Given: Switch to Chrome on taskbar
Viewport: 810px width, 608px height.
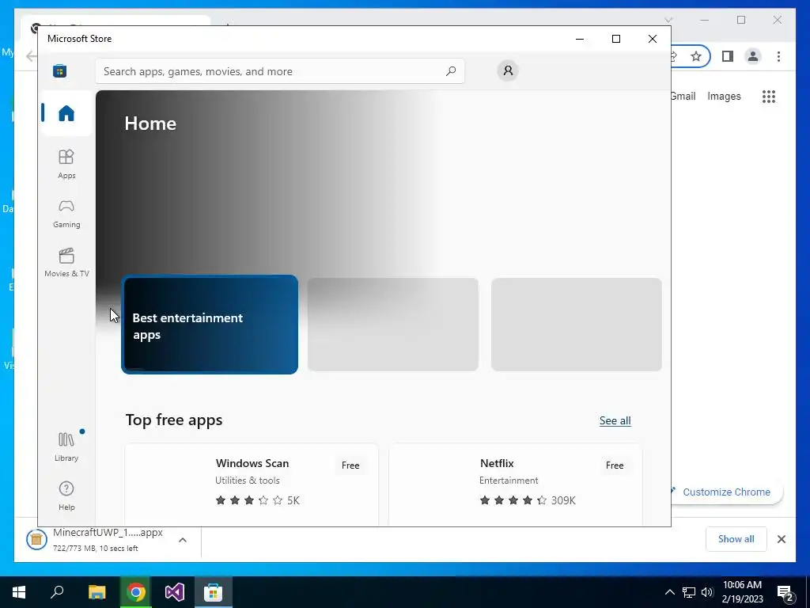Looking at the screenshot, I should coord(136,592).
